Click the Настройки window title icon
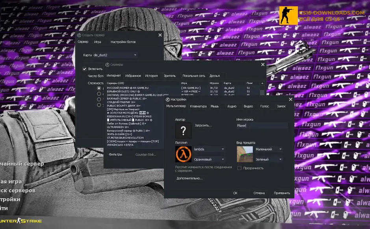Screen dimensions: 370x229 167,100
